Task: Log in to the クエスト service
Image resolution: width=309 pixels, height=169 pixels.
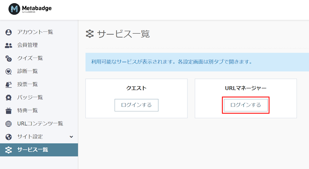Action: pos(136,105)
